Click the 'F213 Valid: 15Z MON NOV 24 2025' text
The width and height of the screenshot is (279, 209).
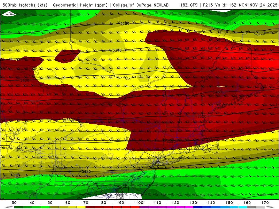coord(240,5)
